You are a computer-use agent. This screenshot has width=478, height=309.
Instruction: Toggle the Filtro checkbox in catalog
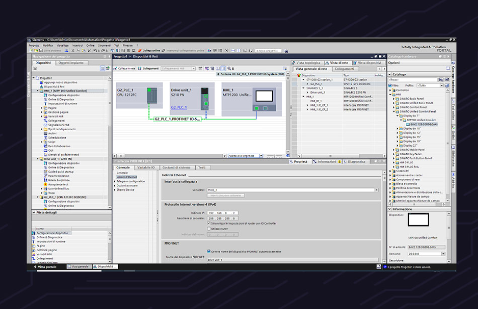click(390, 85)
